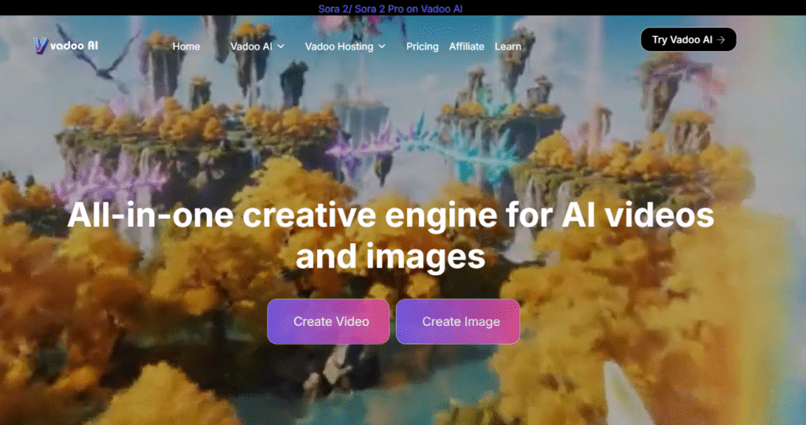Open the Vadoo Hosting navigation menu
The width and height of the screenshot is (806, 425).
[338, 46]
